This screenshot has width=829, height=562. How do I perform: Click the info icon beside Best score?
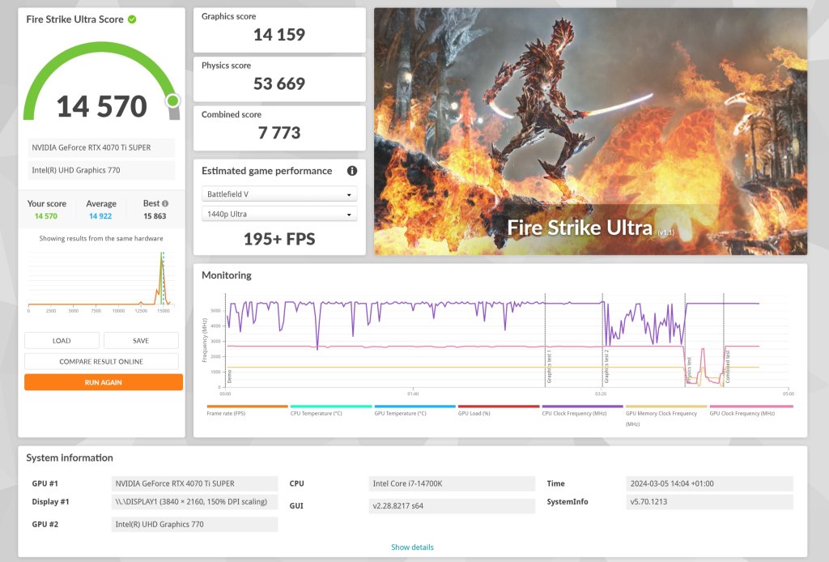point(165,203)
